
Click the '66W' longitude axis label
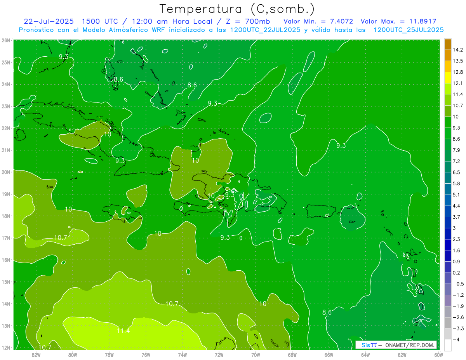(x=329, y=354)
